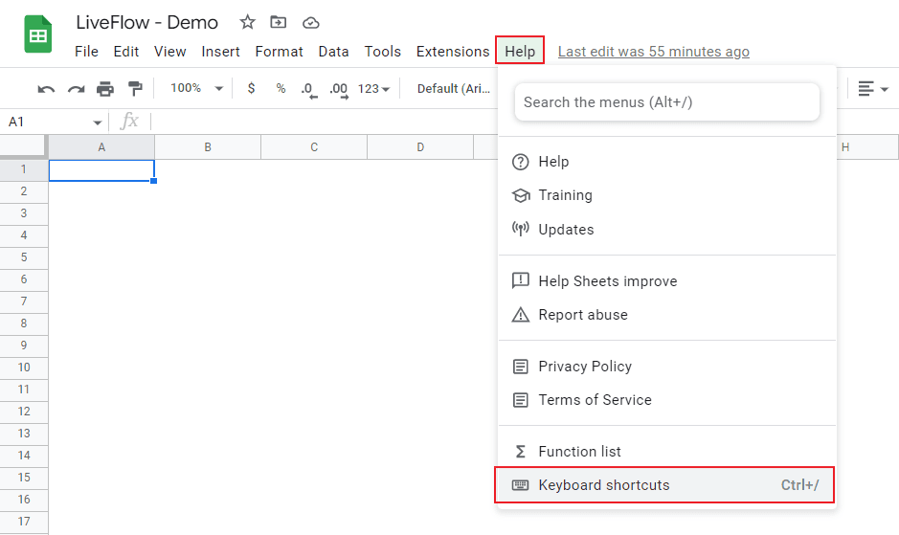Select column B header

[208, 147]
